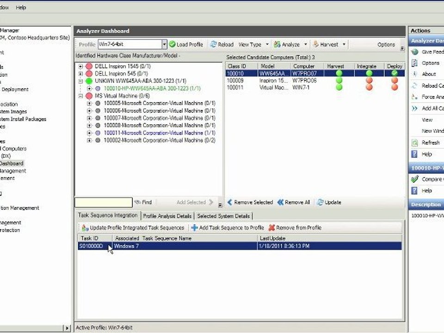
Task: Click the Find text input field
Action: tap(103, 202)
